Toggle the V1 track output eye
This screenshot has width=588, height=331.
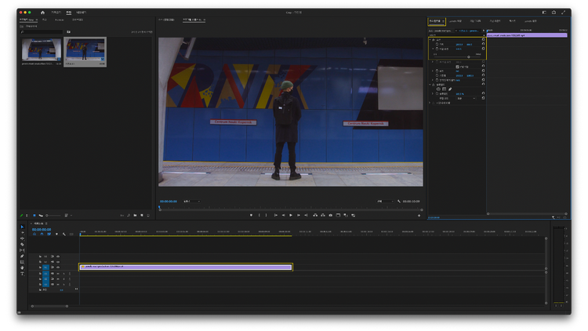(57, 267)
